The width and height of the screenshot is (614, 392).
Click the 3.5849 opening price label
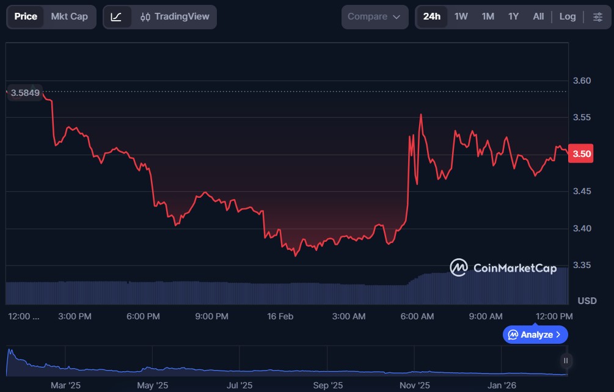pyautogui.click(x=25, y=93)
